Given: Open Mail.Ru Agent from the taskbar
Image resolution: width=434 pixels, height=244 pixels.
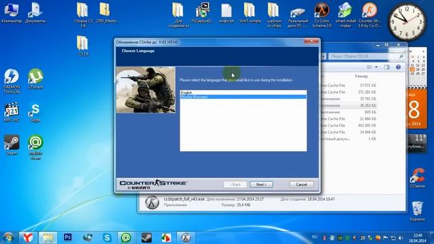Looking at the screenshot, I should coord(126,237).
